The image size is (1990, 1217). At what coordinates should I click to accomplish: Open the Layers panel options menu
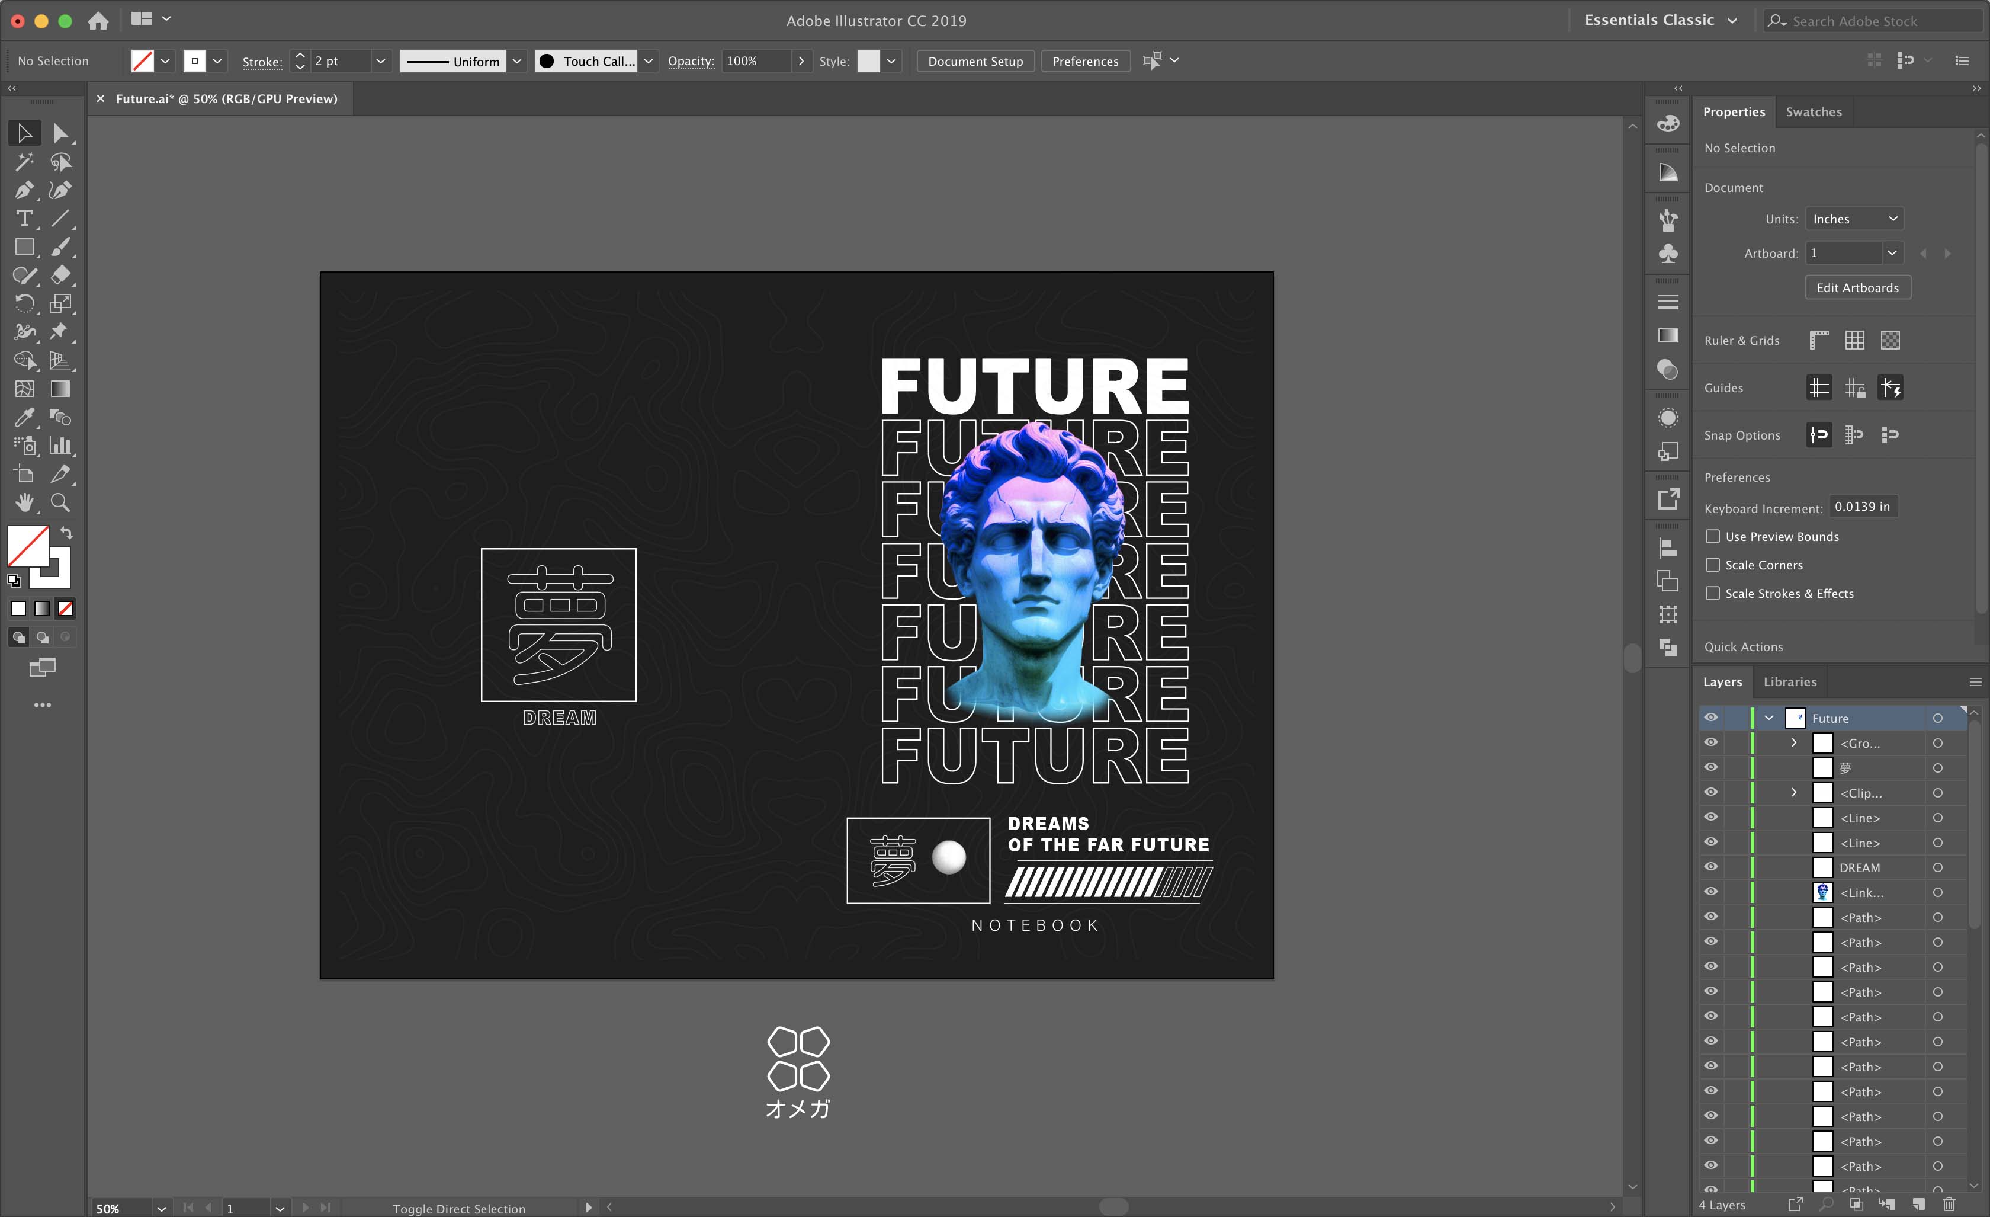1975,682
